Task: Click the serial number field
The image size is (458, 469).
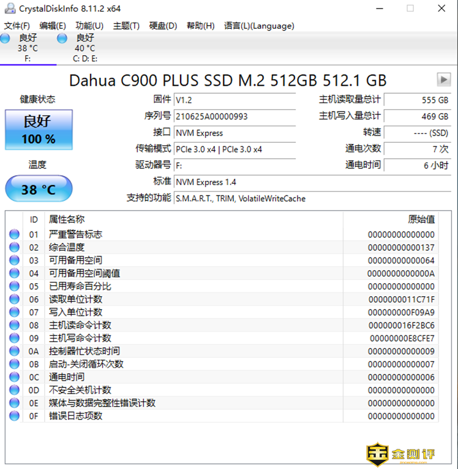Action: [x=234, y=116]
